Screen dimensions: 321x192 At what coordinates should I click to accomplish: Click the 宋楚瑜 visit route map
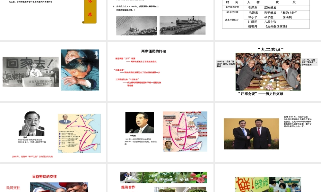(185, 132)
